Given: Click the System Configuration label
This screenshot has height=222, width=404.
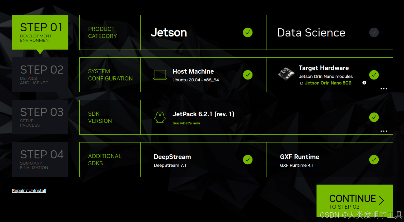Looking at the screenshot, I should (x=110, y=75).
